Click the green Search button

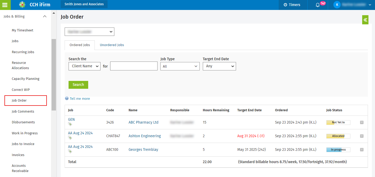(78, 85)
